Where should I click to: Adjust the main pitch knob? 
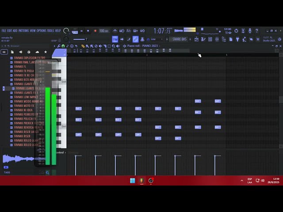66,39
